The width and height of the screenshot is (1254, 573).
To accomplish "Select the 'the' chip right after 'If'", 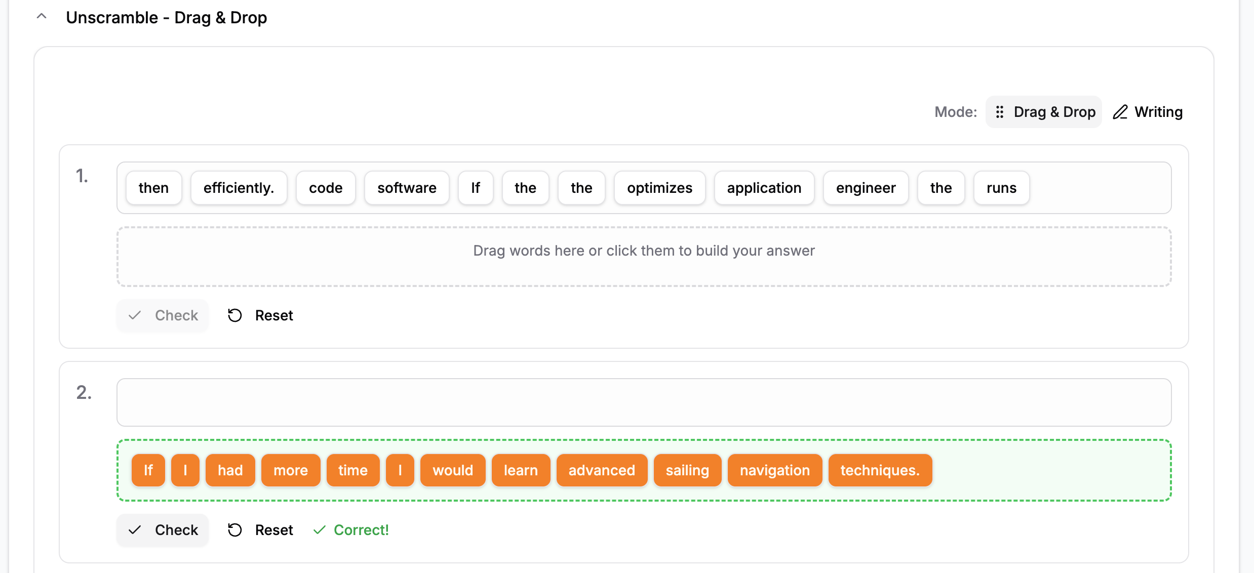I will (525, 188).
